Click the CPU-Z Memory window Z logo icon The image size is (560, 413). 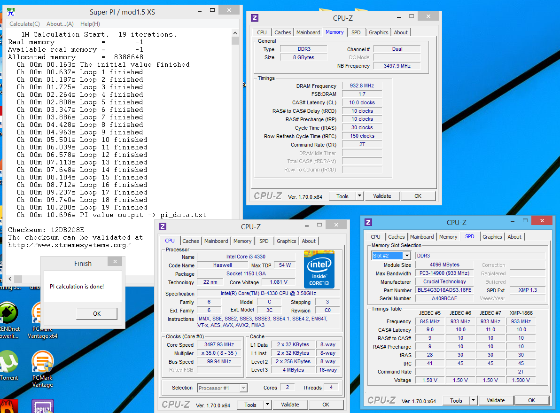point(255,18)
